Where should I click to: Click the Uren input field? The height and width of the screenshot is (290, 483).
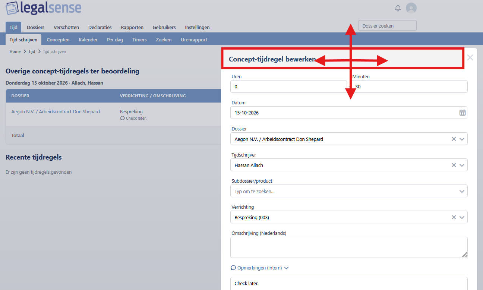(288, 86)
